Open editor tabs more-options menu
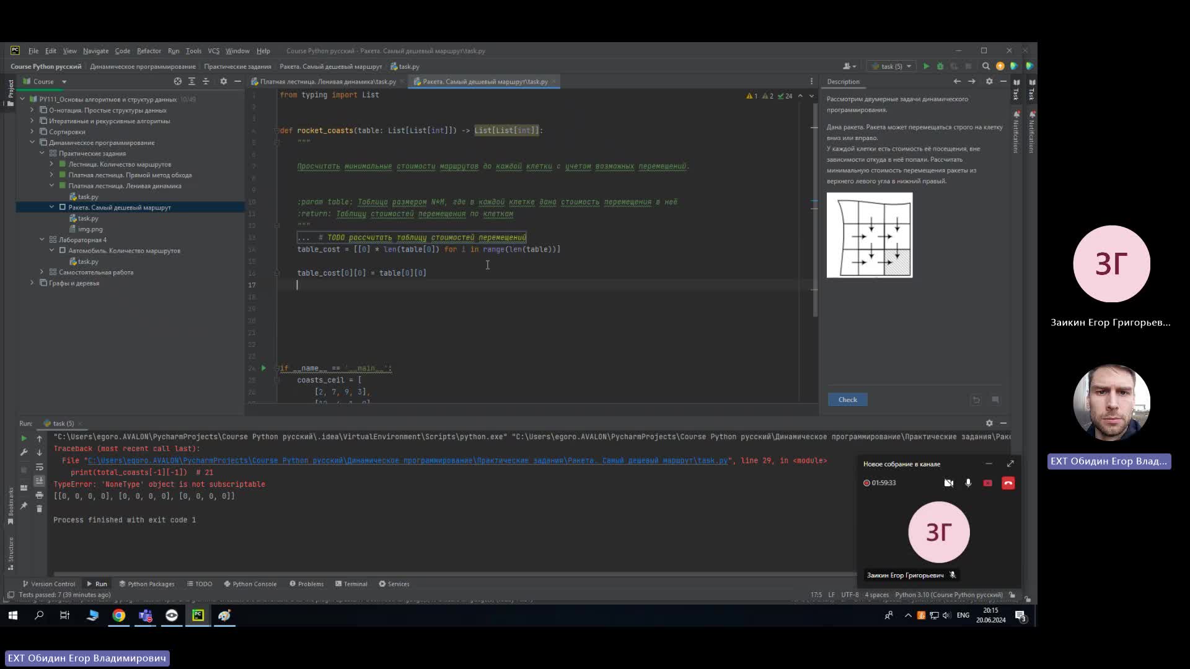Image resolution: width=1190 pixels, height=669 pixels. coord(811,82)
